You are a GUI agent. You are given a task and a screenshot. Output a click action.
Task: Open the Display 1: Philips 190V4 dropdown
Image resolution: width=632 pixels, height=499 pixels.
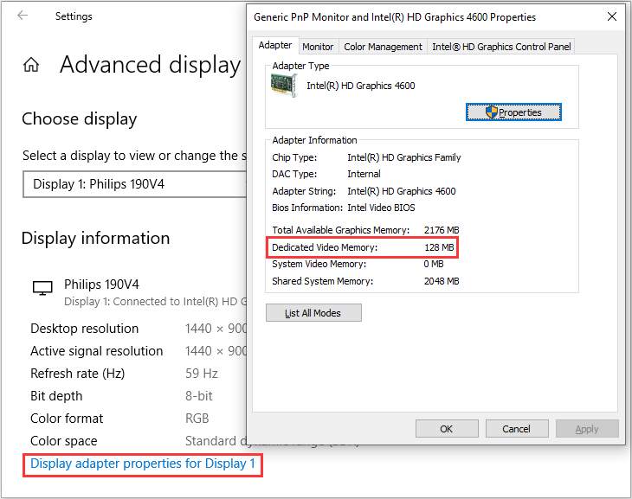134,184
